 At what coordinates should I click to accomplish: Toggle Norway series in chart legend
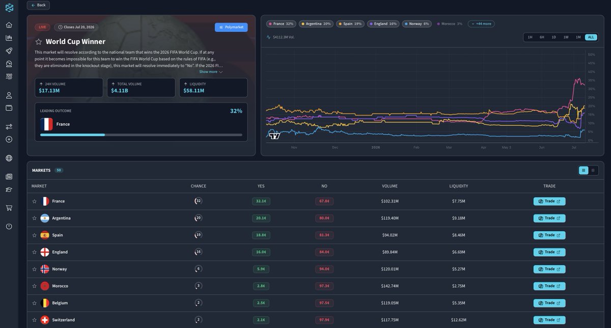(417, 24)
